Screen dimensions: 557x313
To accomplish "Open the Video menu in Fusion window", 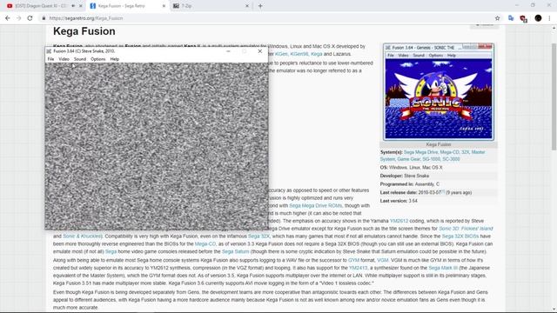I will (64, 59).
